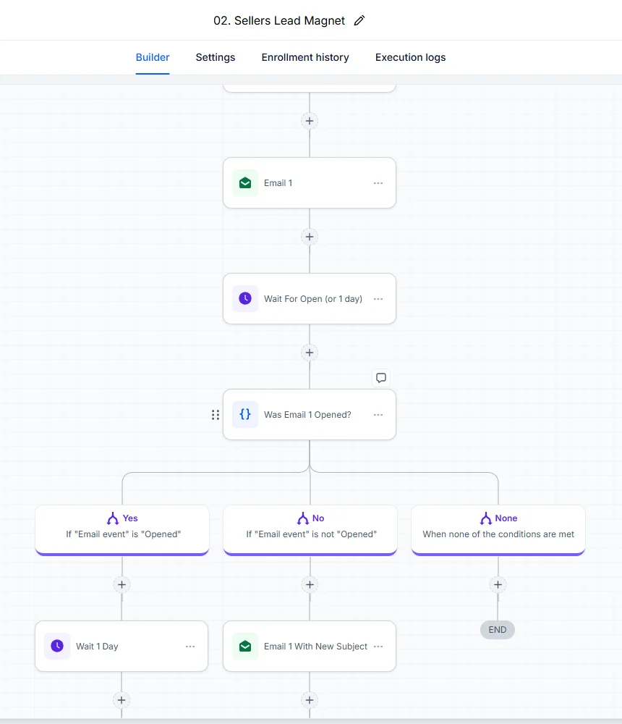Click the Email 1 envelope icon
622x724 pixels.
click(245, 183)
